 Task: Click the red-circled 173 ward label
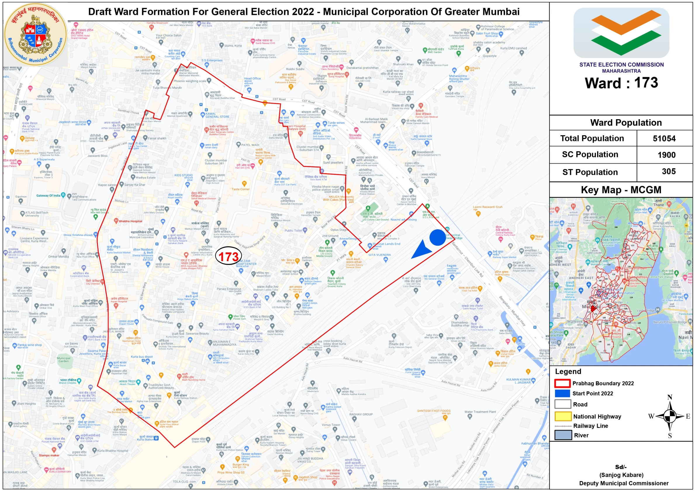pyautogui.click(x=229, y=256)
